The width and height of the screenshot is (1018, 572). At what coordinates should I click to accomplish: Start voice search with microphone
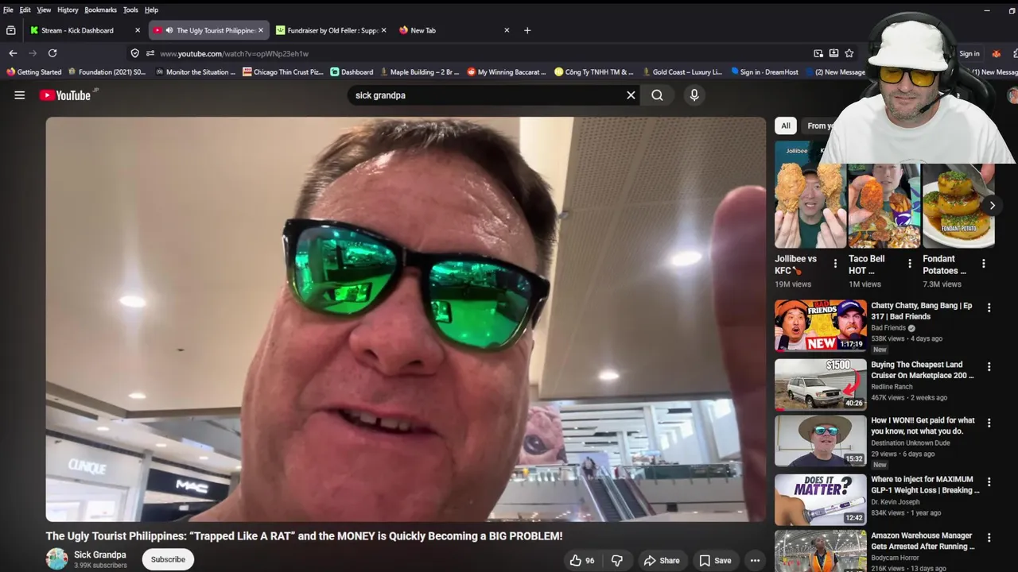click(694, 95)
